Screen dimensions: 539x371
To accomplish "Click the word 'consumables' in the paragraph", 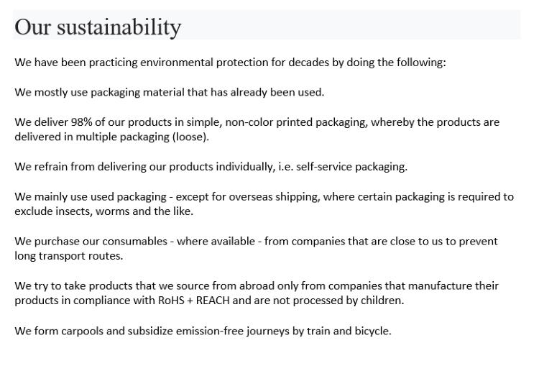I will pos(135,242).
